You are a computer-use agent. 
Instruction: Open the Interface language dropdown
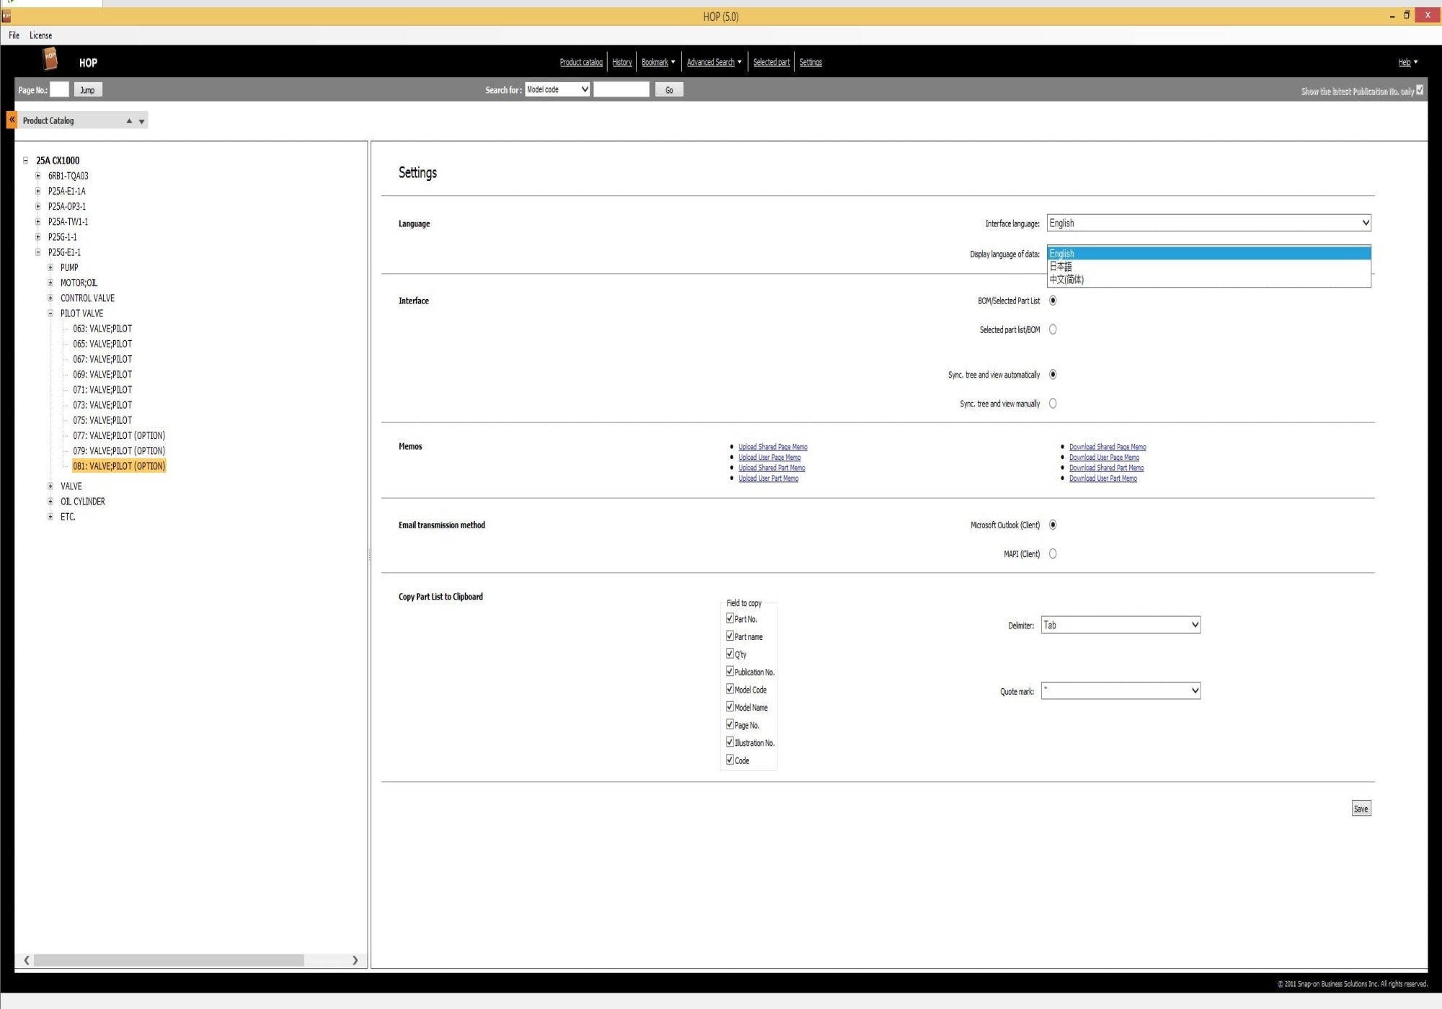(1208, 223)
